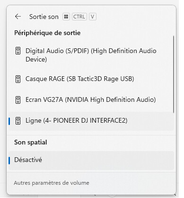Click the CTRL key badge
The image size is (184, 198).
tap(79, 17)
